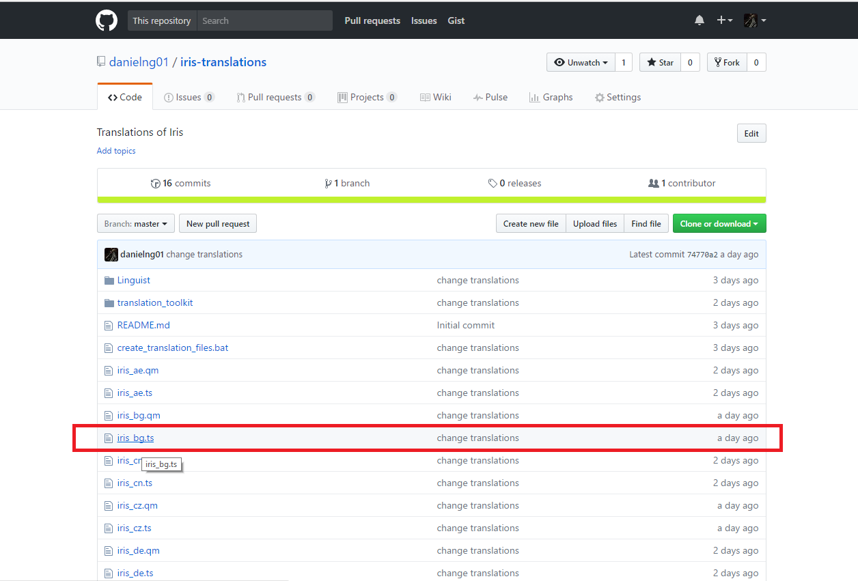Click the Linguist folder icon
Viewport: 858px width, 581px height.
point(109,280)
